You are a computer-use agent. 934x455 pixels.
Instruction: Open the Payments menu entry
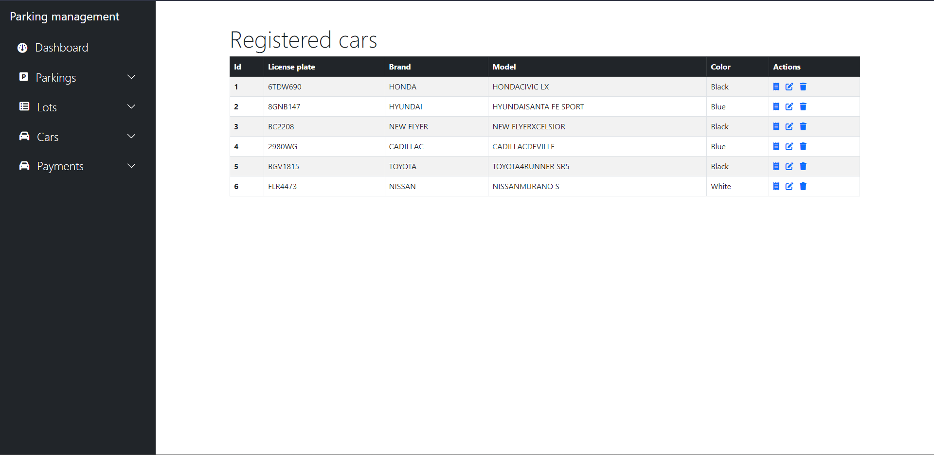coord(60,166)
